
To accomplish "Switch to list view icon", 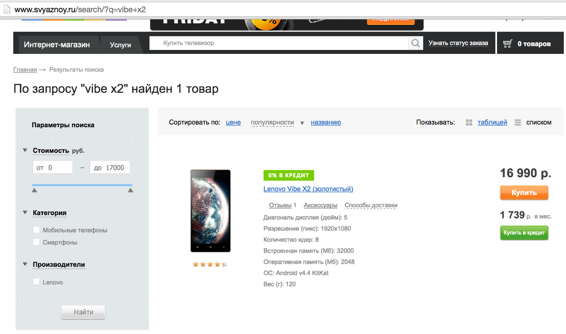I will (518, 122).
